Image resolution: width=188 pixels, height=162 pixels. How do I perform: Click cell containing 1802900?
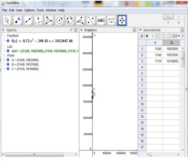pyautogui.click(x=171, y=49)
